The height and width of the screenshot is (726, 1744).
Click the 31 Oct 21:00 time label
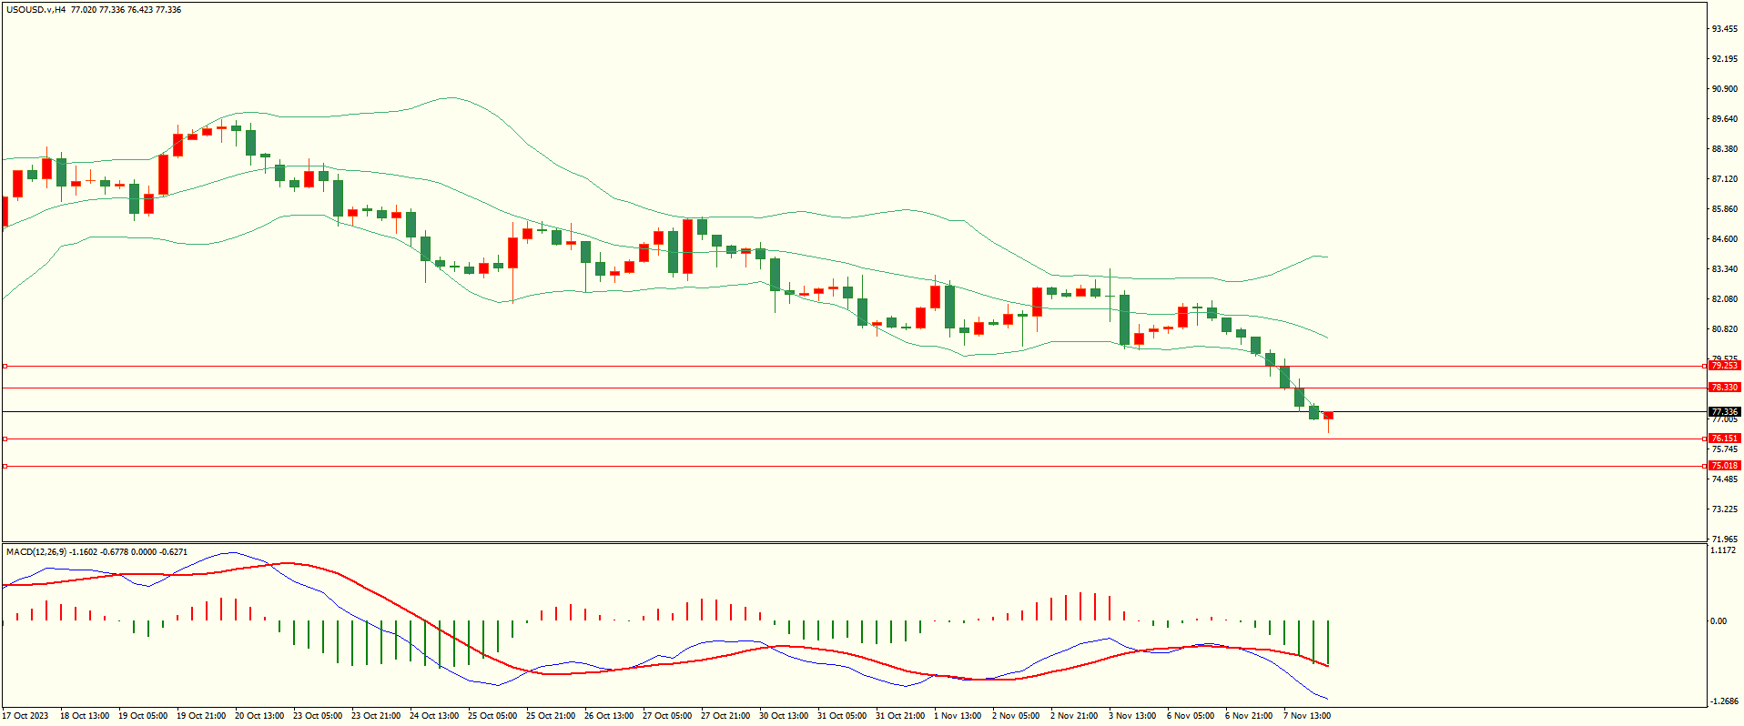(x=900, y=716)
